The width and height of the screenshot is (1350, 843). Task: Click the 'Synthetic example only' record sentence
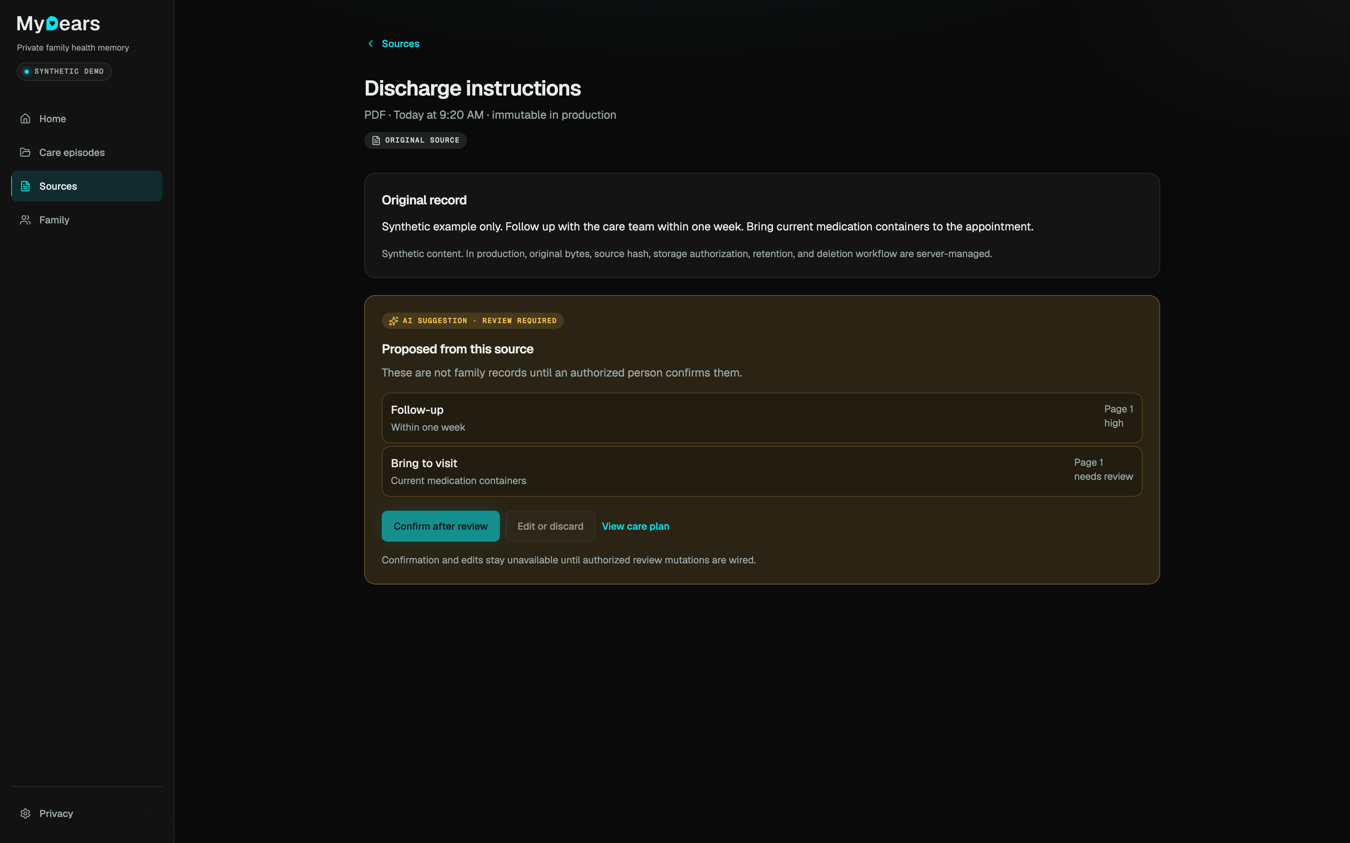click(x=707, y=226)
